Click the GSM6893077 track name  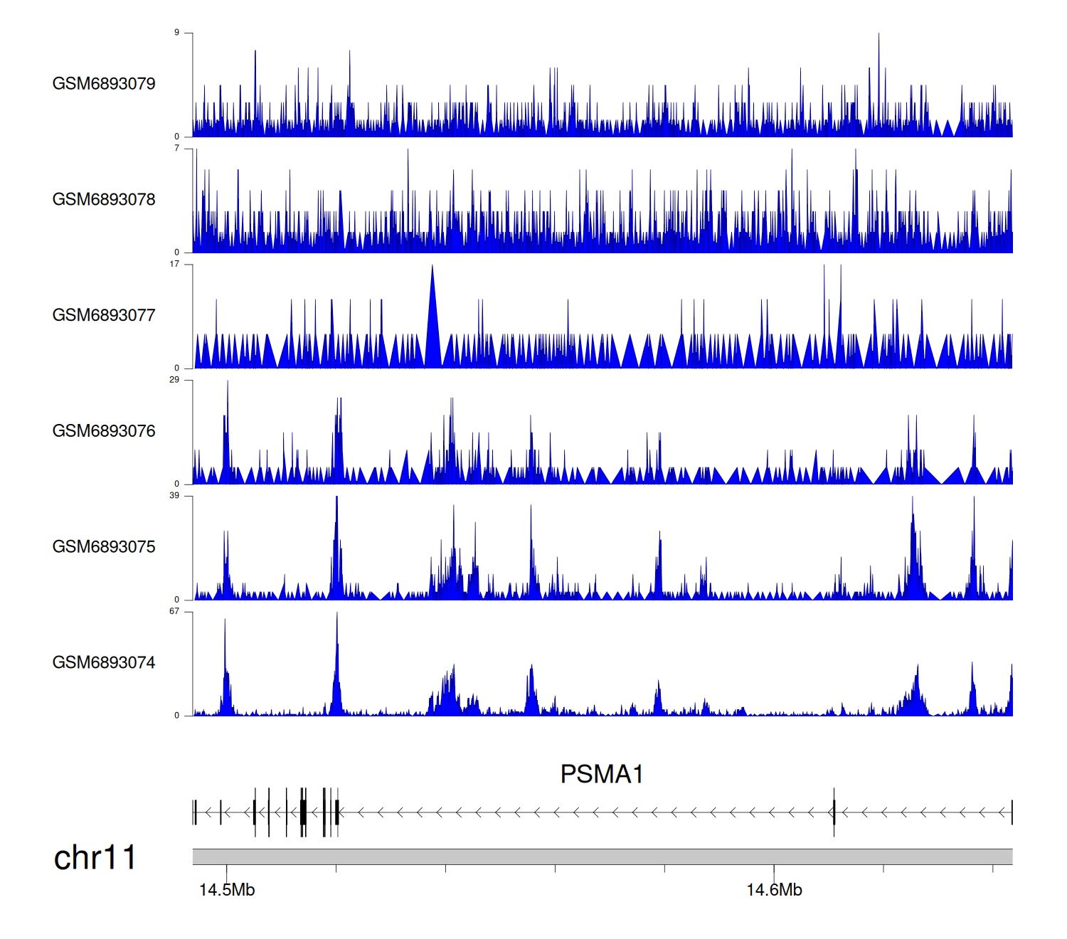tap(104, 316)
